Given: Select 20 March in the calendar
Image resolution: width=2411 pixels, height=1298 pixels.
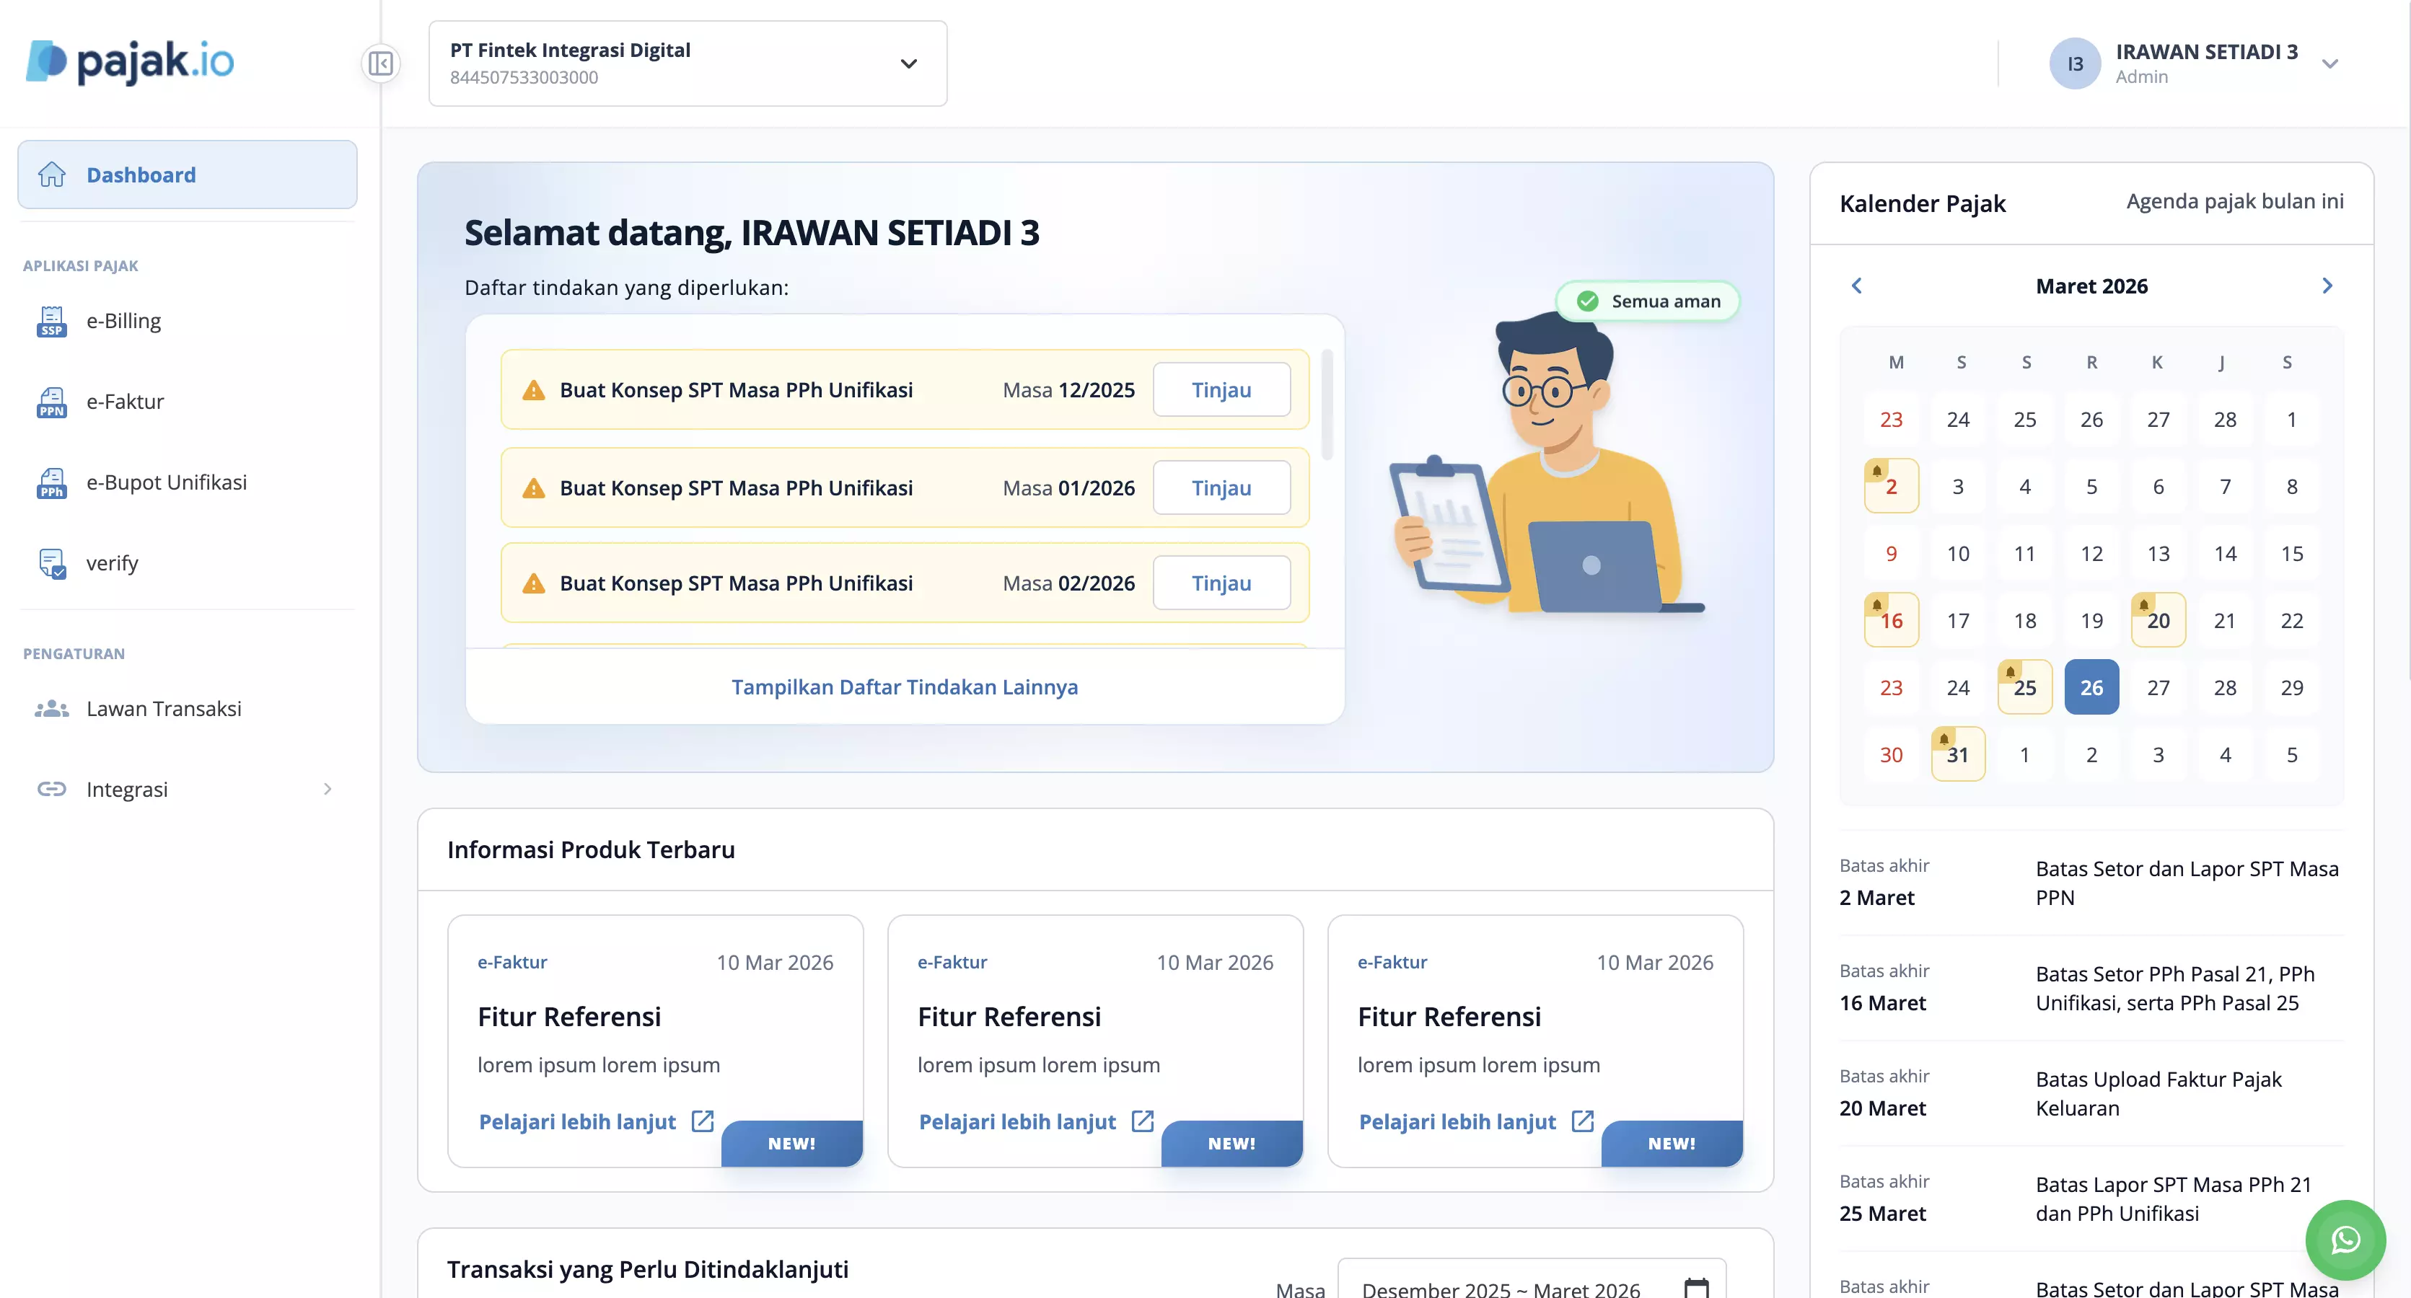Looking at the screenshot, I should (2157, 620).
